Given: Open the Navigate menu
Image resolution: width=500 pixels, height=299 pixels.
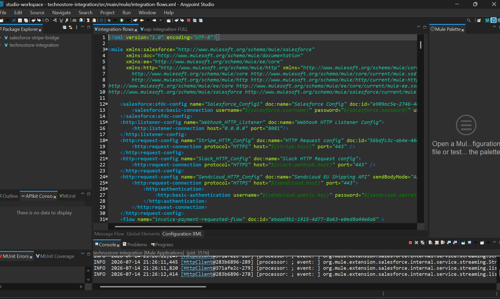Looking at the screenshot, I should [x=62, y=12].
